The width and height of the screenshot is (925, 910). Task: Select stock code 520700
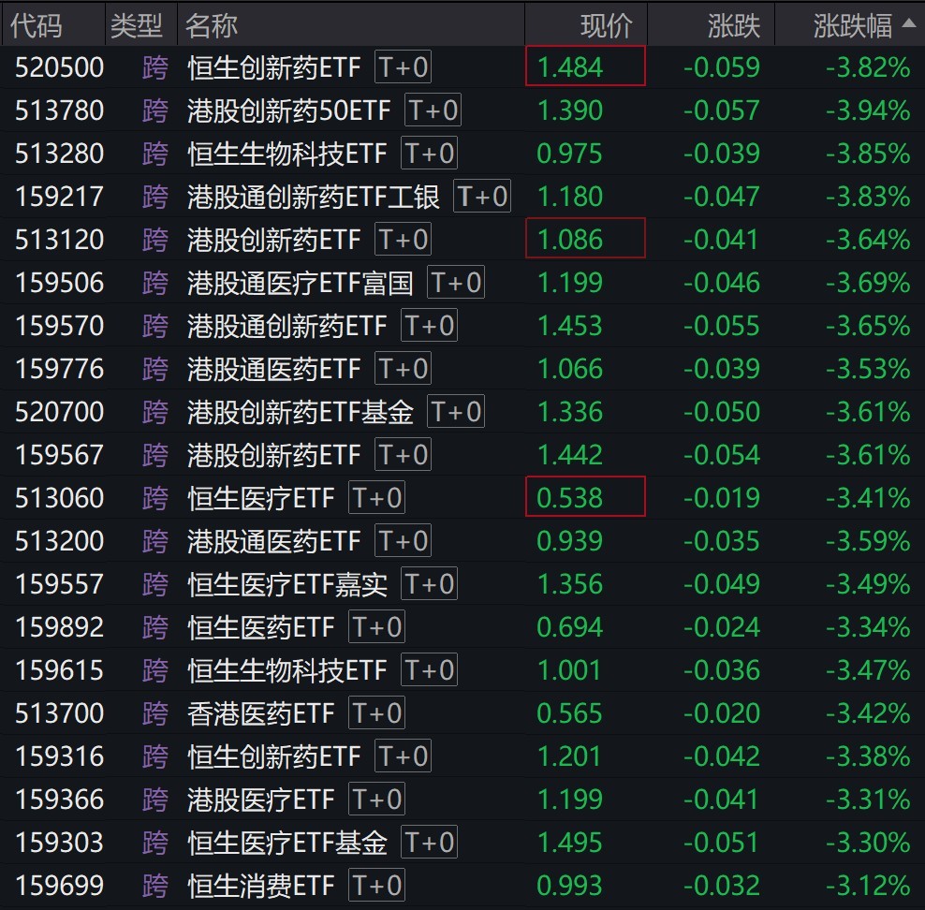(60, 412)
